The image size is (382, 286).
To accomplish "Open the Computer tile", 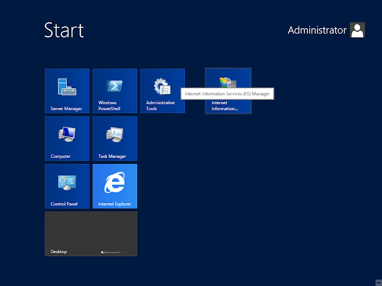I will click(67, 138).
